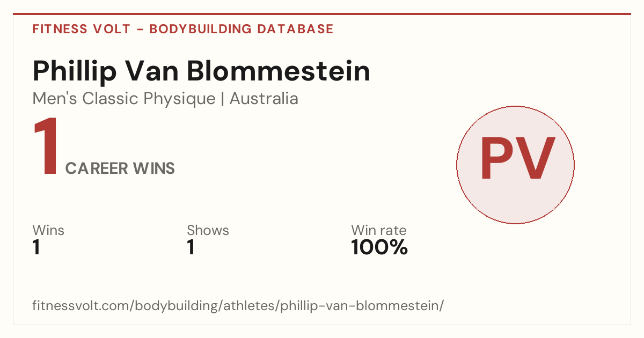Click the PV avatar circle
Screen dimensions: 644x338
click(515, 165)
